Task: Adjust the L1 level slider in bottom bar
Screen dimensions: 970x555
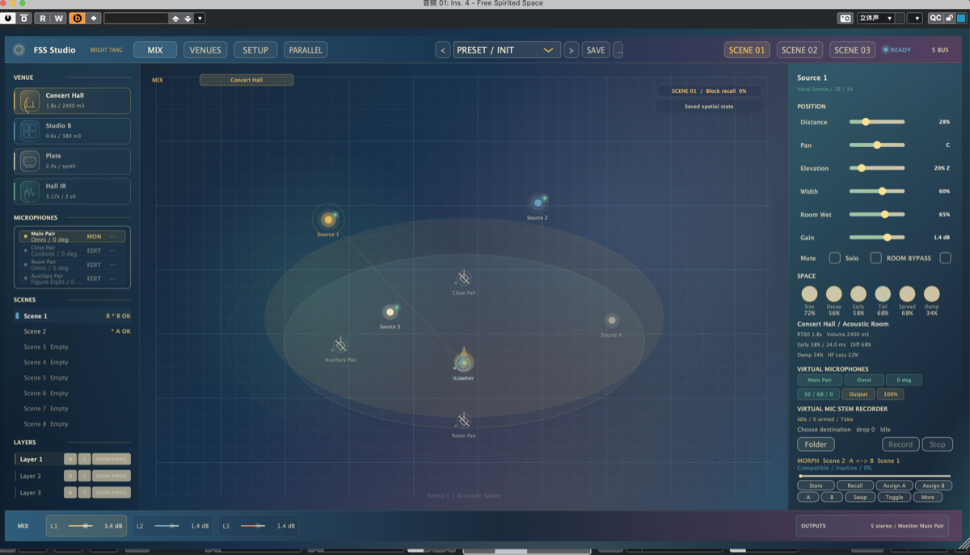Action: pos(81,526)
